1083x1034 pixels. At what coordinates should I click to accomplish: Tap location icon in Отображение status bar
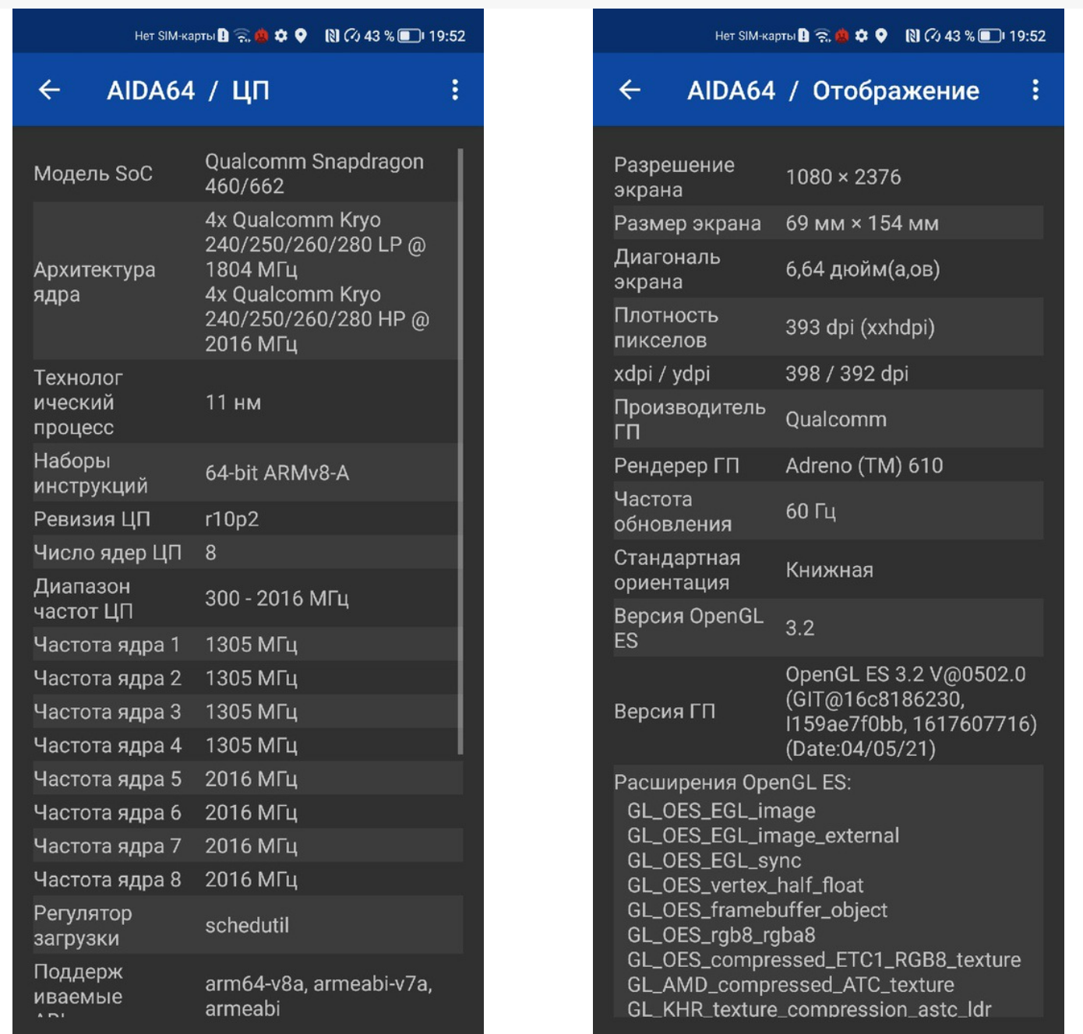pyautogui.click(x=881, y=36)
